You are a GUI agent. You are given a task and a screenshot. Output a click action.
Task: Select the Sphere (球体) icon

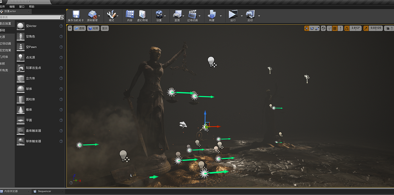[x=21, y=89]
